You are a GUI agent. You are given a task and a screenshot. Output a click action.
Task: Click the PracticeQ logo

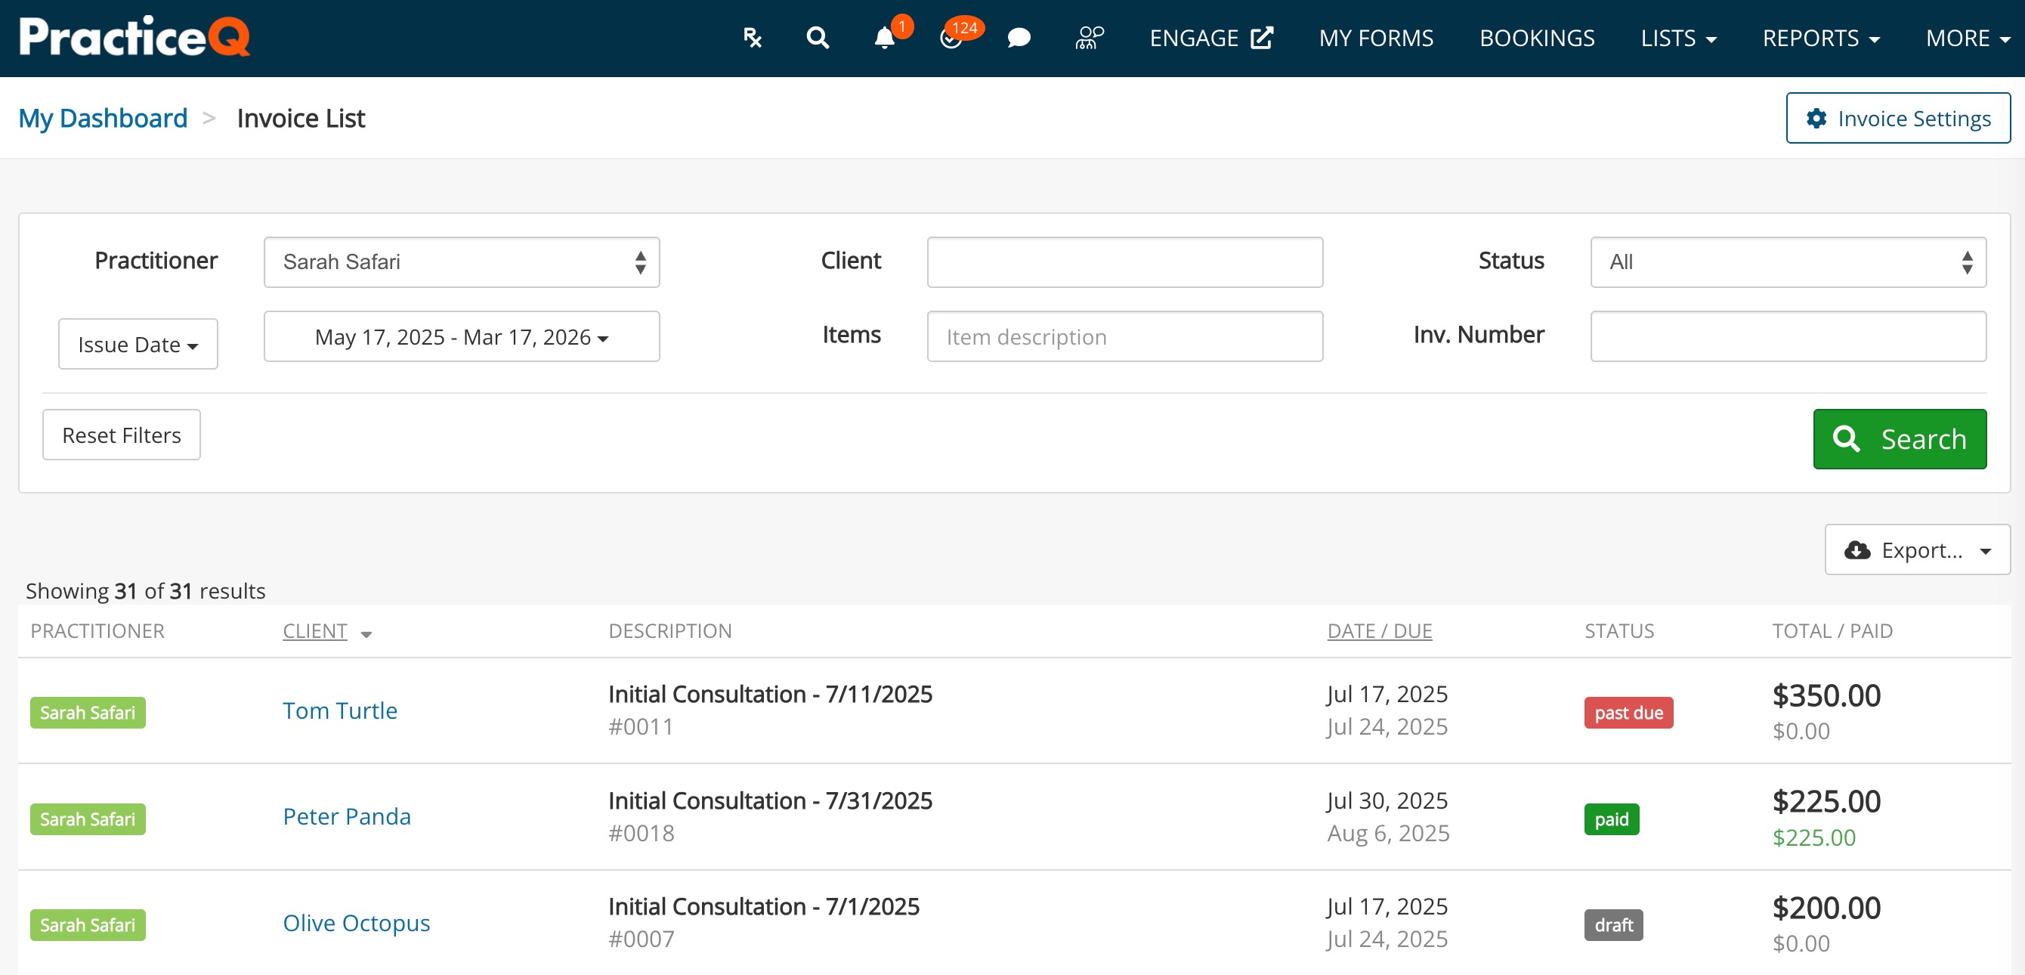point(134,36)
